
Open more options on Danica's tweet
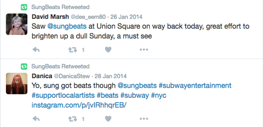pos(144,118)
